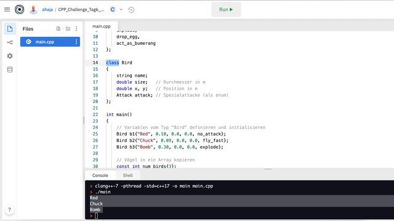Open the Files sidebar panel
This screenshot has width=394, height=221.
click(x=10, y=29)
